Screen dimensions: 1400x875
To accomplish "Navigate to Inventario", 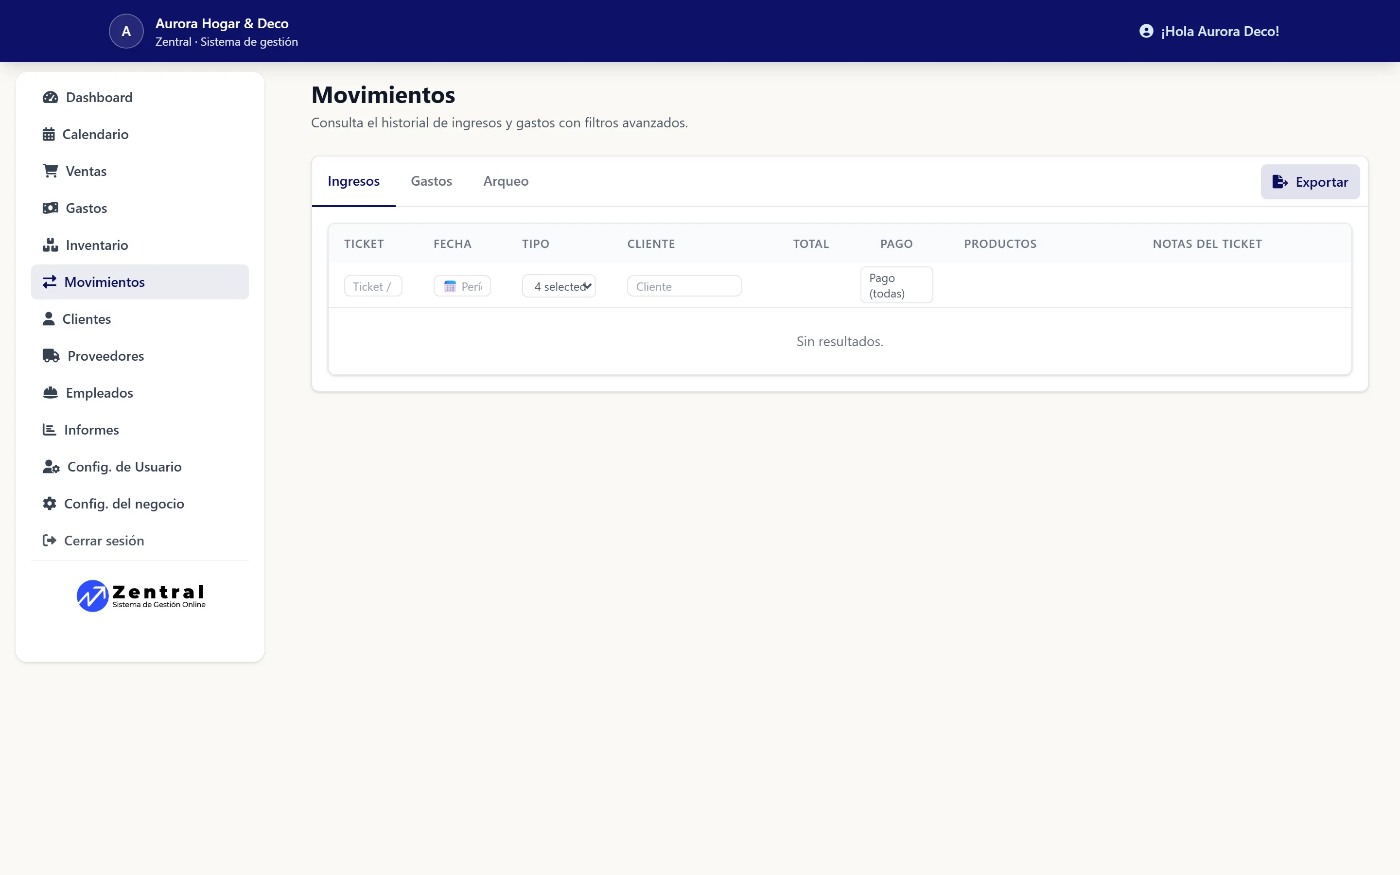I will (x=140, y=245).
